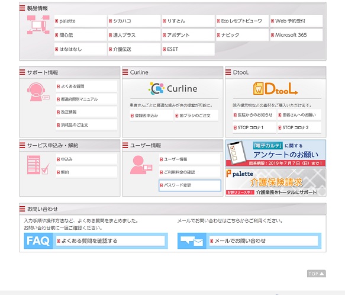The image size is (345, 295).
Task: Click the サービス申込み・解約 section header
Action: click(69, 145)
